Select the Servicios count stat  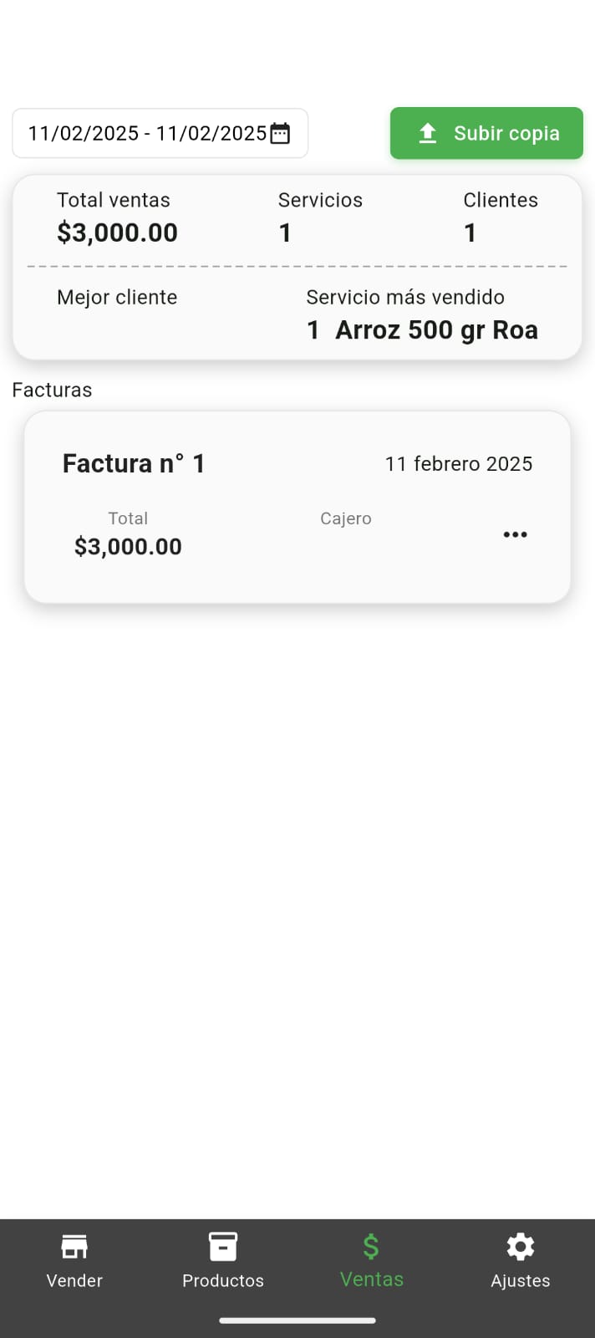(285, 232)
